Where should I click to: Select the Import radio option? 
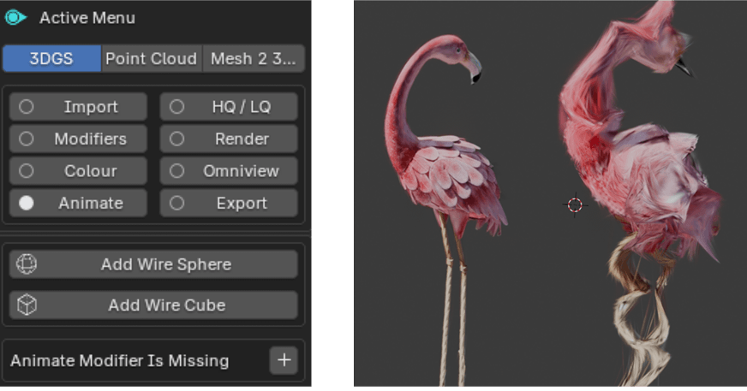pyautogui.click(x=78, y=107)
